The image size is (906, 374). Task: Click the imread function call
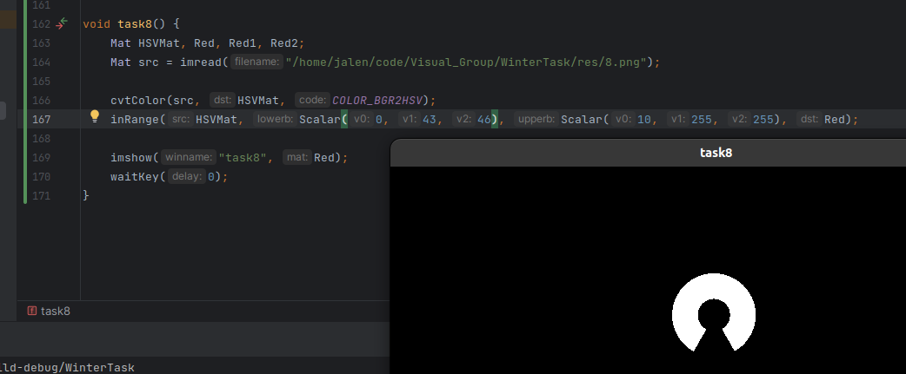click(x=201, y=62)
